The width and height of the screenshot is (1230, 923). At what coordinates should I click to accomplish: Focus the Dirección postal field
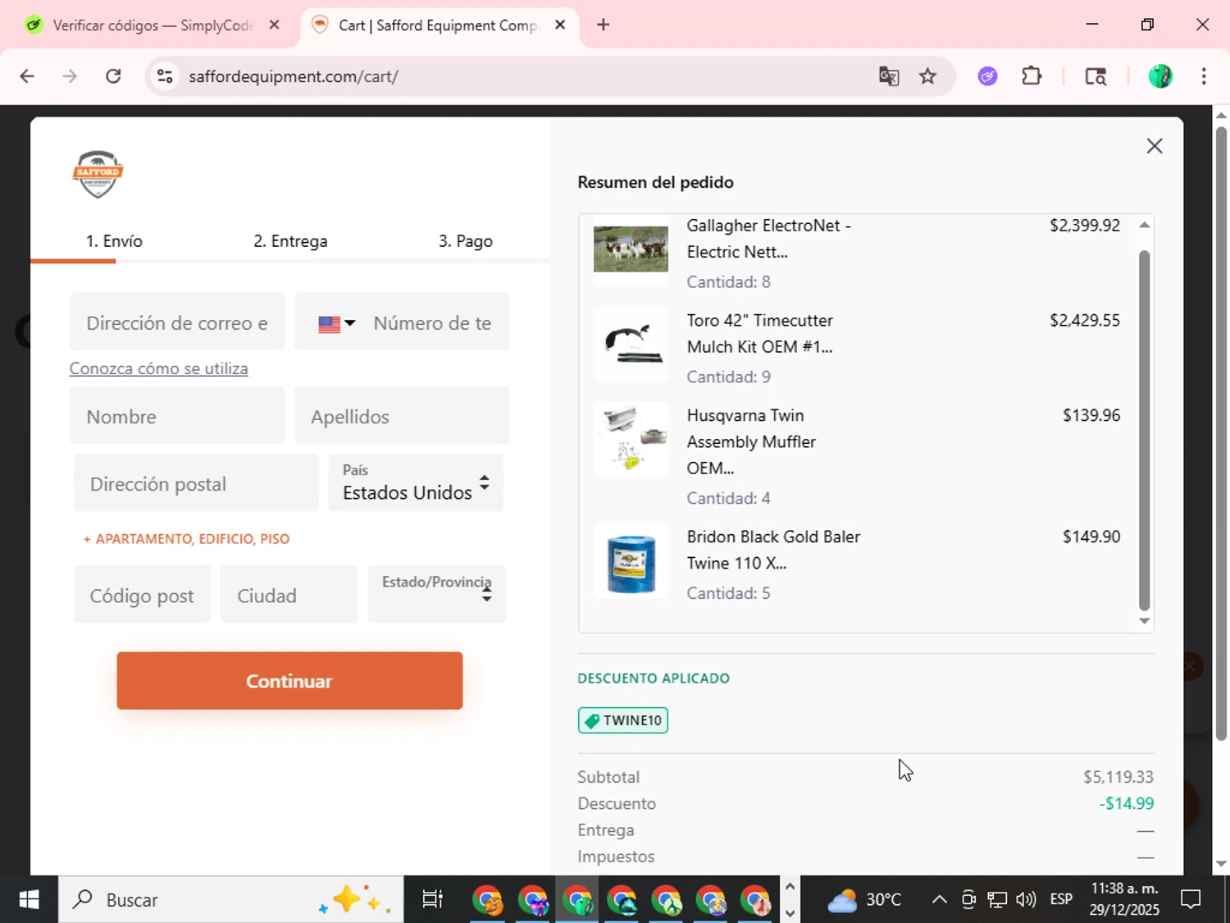196,483
